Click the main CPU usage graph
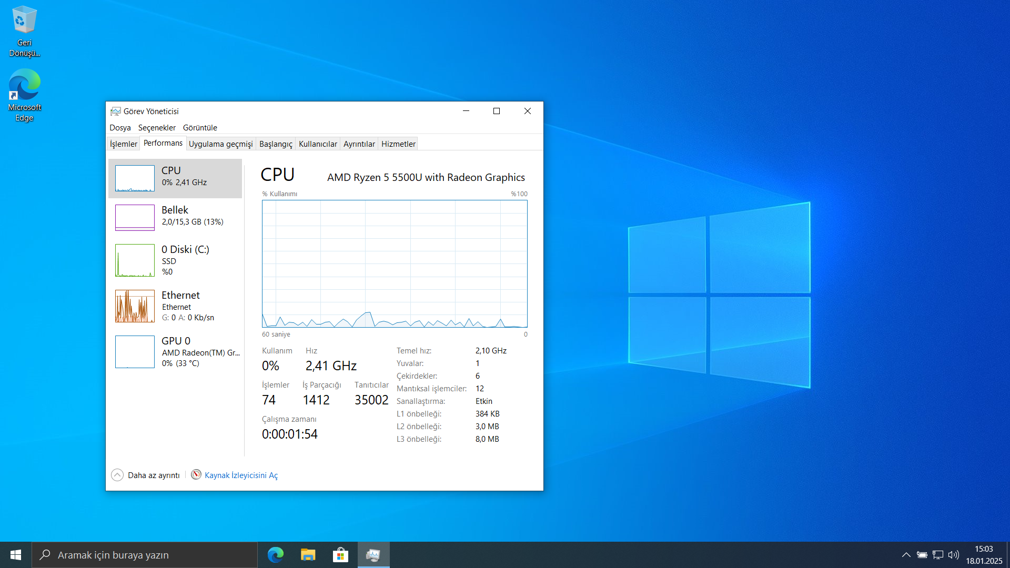Screen dimensions: 1010x568 point(395,263)
